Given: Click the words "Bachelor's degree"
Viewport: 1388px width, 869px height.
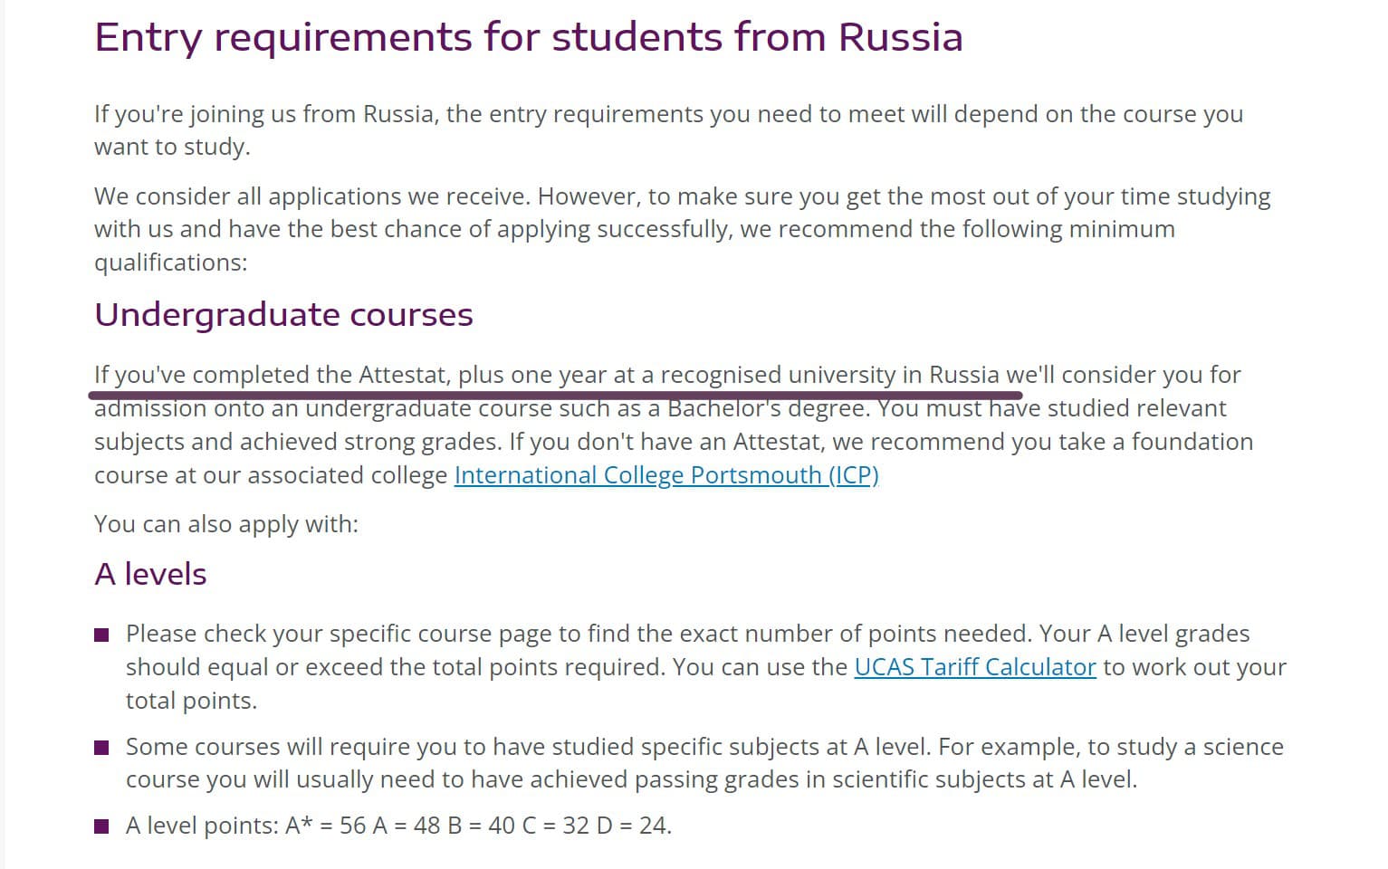Looking at the screenshot, I should [768, 408].
